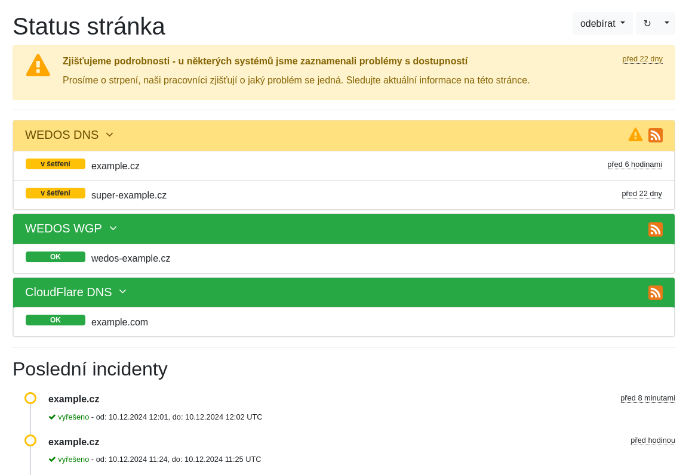Click the 'v šetření' badge beside super-example.cz
The image size is (689, 475).
pyautogui.click(x=56, y=193)
